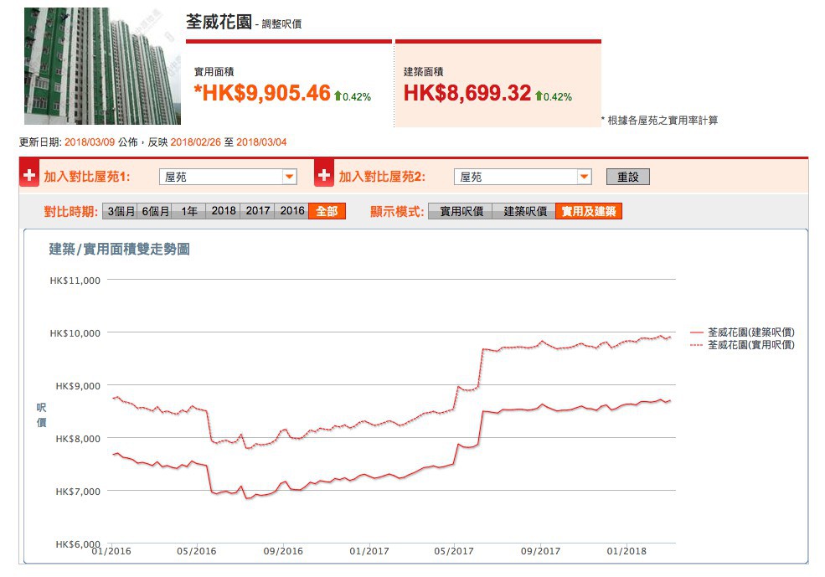Screen dimensions: 825x577
Task: Click the green up arrow beside HK$9,905.46
Action: tap(338, 96)
